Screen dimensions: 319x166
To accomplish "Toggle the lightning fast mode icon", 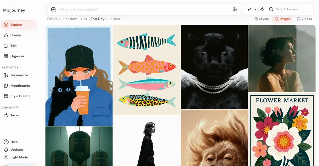I will 262,9.
